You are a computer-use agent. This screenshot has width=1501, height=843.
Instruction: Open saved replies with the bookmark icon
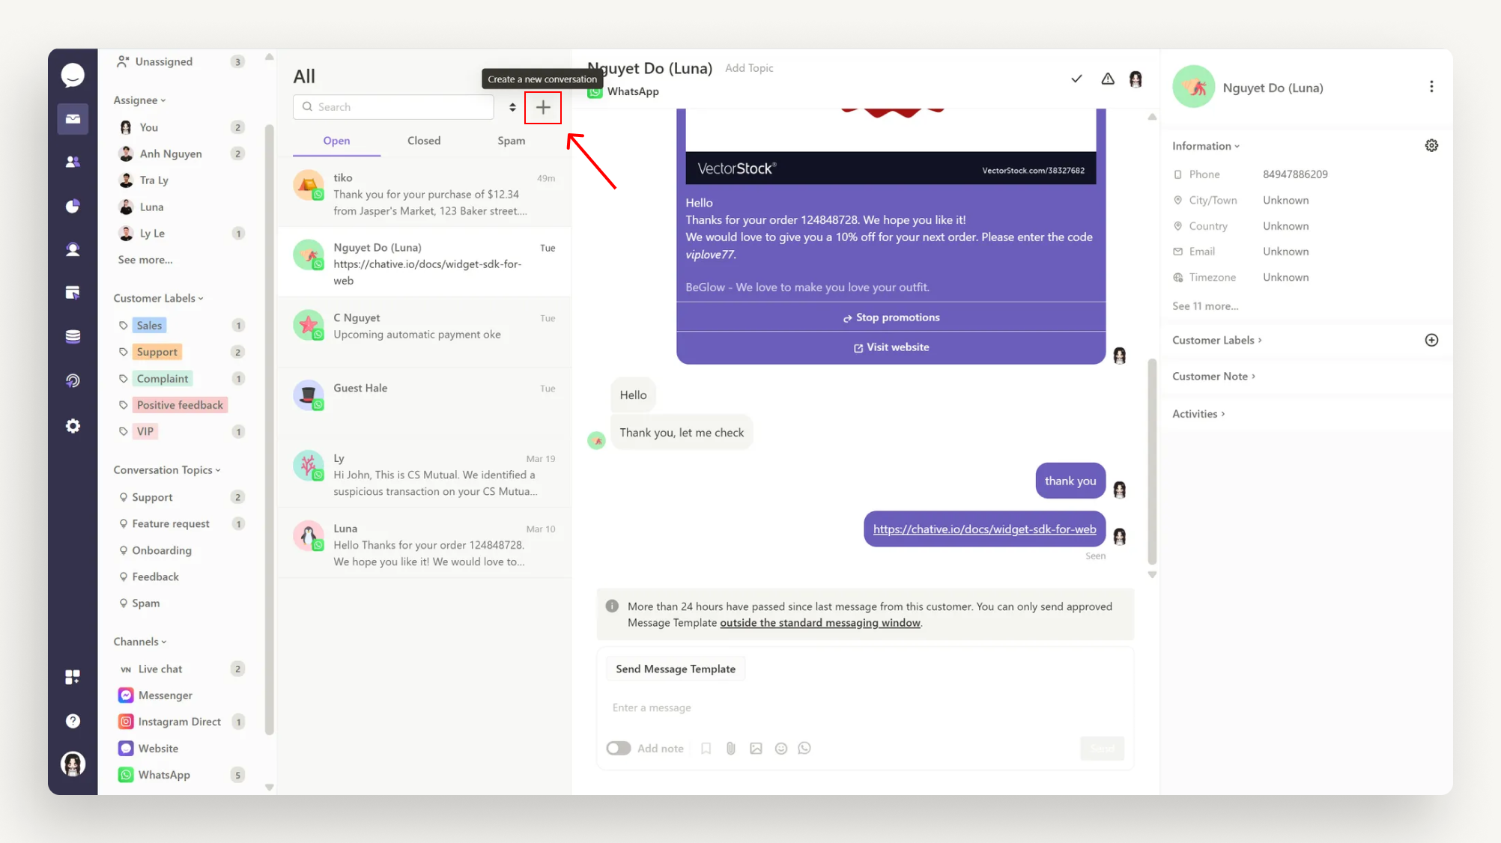click(x=706, y=748)
